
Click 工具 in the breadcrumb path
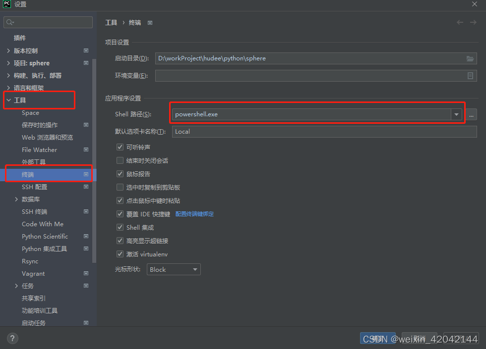click(111, 22)
